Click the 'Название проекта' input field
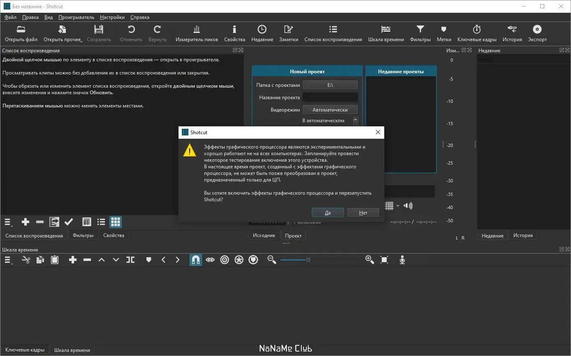The width and height of the screenshot is (571, 356). pyautogui.click(x=330, y=98)
